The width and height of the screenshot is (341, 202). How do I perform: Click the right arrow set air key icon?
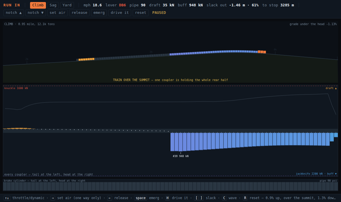click(x=53, y=198)
